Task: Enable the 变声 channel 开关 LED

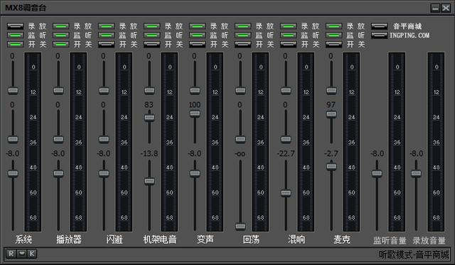Action: click(x=198, y=44)
